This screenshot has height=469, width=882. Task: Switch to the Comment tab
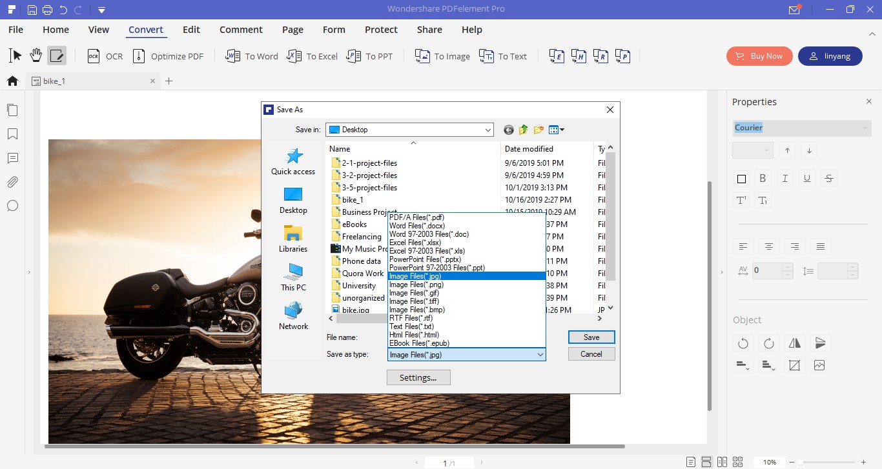tap(241, 30)
